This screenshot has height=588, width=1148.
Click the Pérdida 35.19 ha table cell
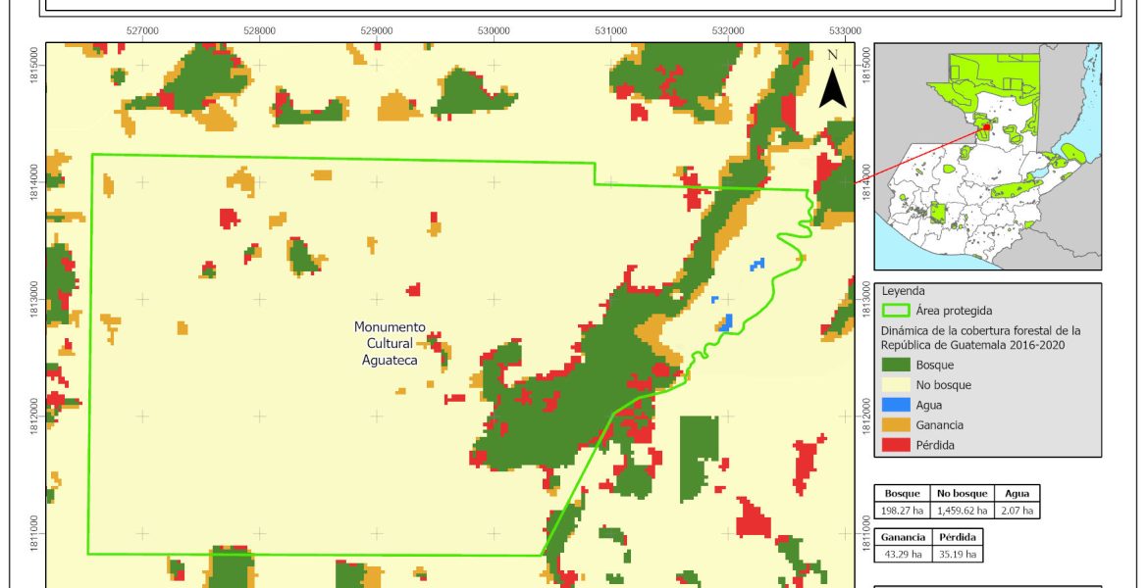[x=955, y=555]
